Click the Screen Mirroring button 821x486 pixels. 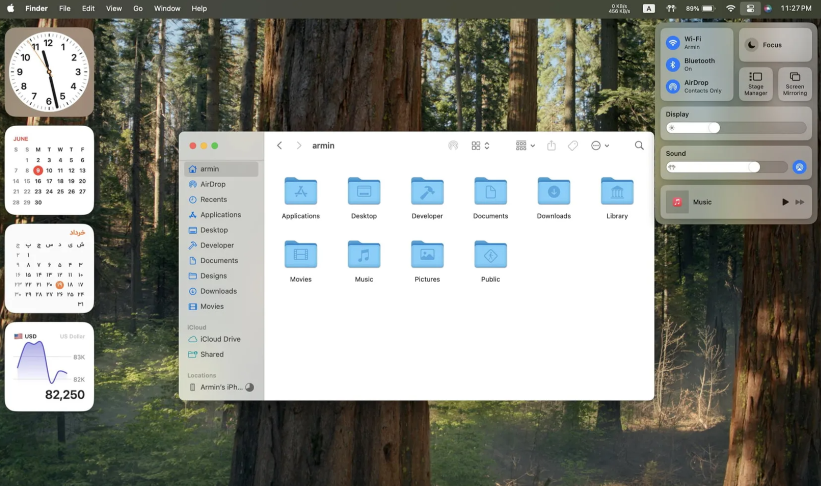point(795,84)
